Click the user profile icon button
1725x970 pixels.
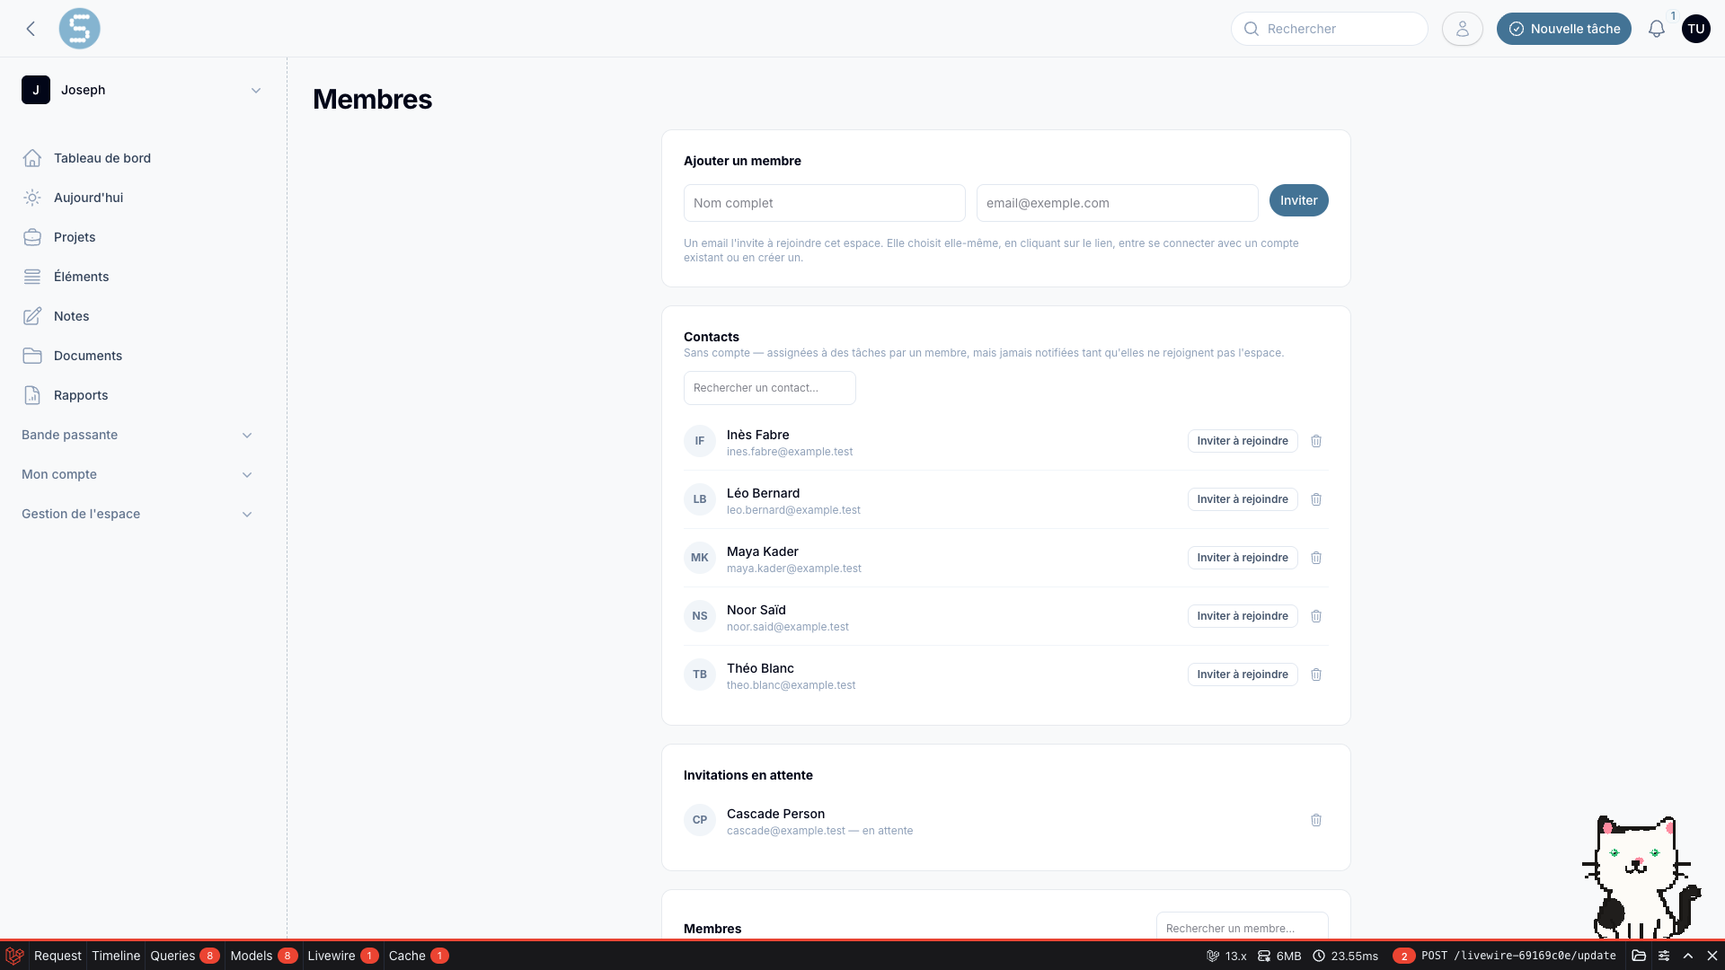tap(1462, 29)
